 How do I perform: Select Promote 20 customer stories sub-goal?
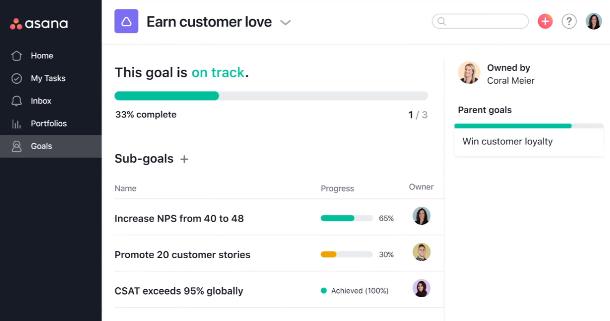point(182,254)
